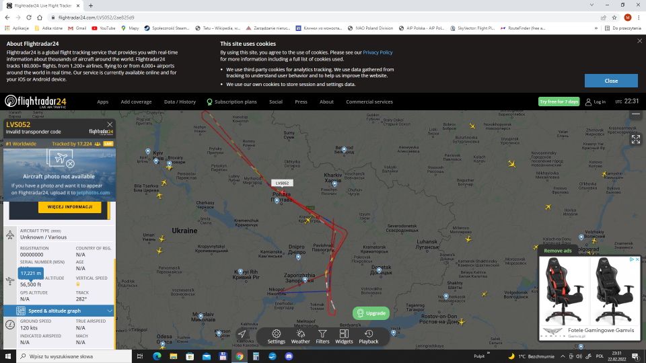Screen dimensions: 646x363
Task: Open the SkyVector Flight Pl... bookmark
Action: click(472, 28)
